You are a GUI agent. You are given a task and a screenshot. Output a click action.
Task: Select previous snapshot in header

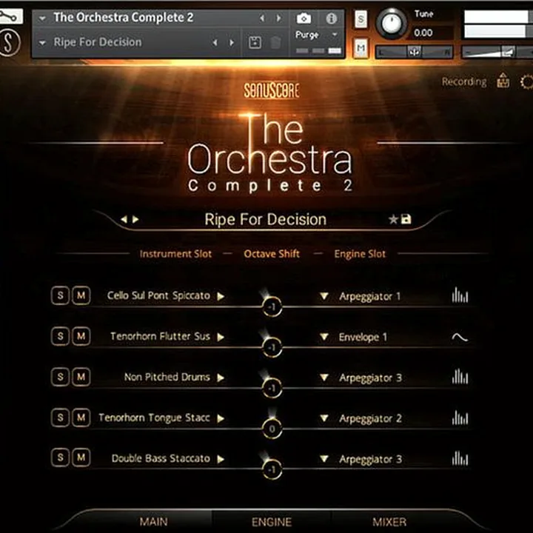pos(215,43)
